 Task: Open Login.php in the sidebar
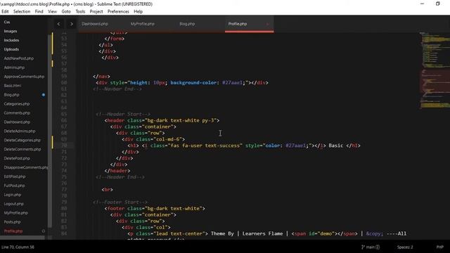click(x=13, y=195)
